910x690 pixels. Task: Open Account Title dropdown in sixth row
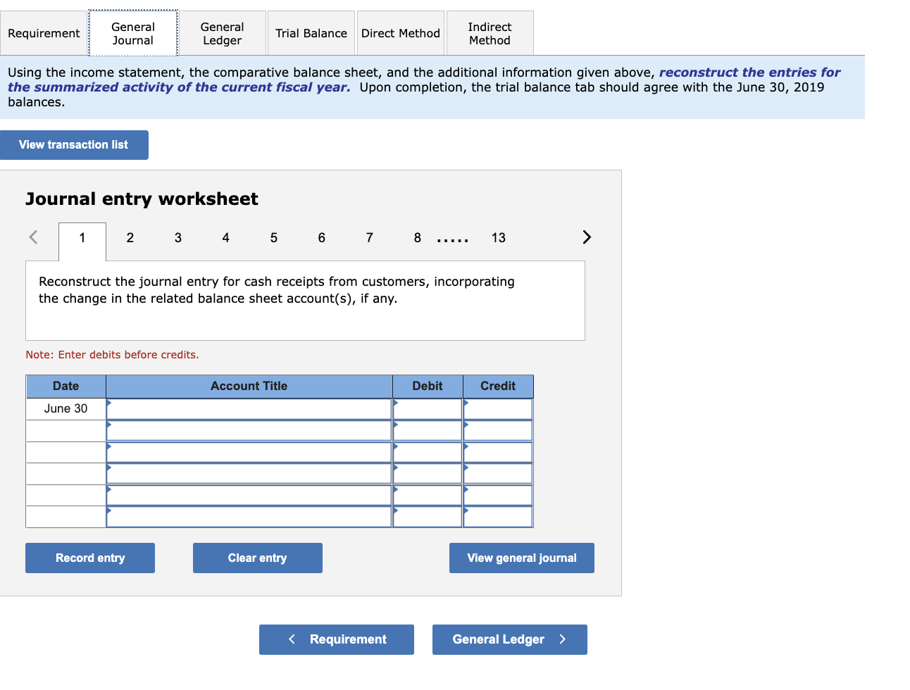point(249,517)
